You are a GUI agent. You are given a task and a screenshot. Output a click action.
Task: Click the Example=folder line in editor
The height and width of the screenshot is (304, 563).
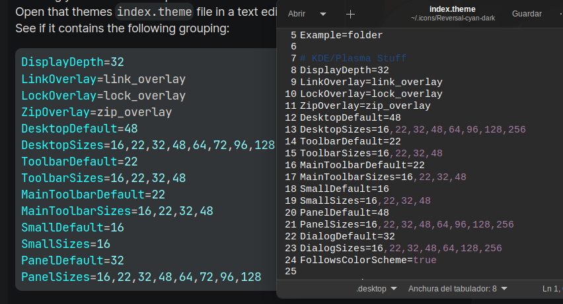tap(341, 34)
